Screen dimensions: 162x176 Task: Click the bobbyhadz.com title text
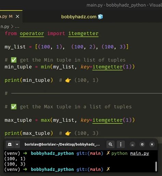tap(79, 17)
